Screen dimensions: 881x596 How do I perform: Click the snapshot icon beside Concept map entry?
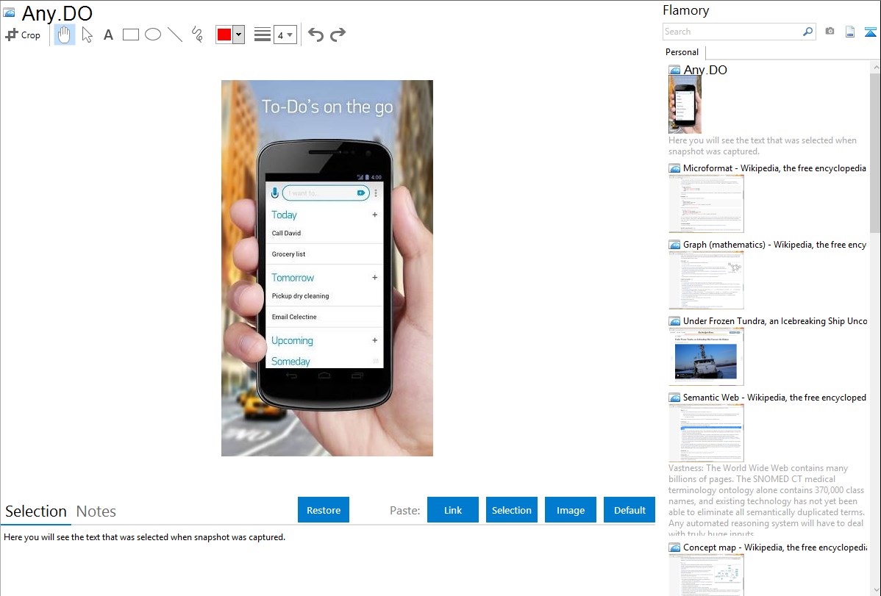(674, 547)
